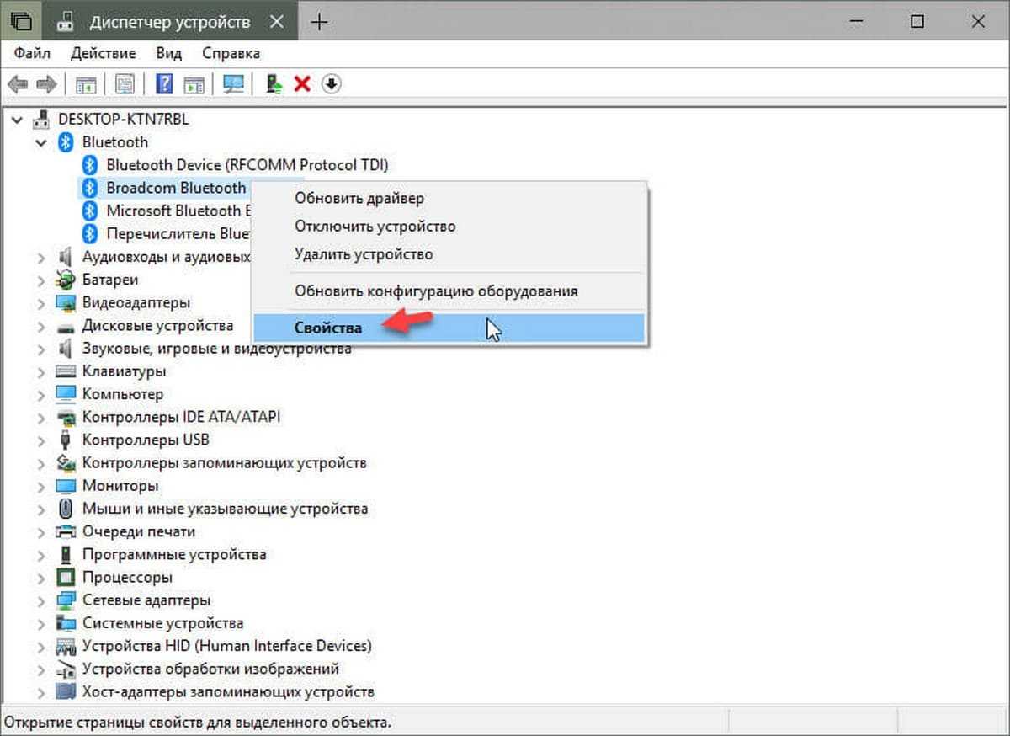Collapse the DESKTOP-KTN7RBL root node
Screen dimensions: 1010x736
pos(18,120)
